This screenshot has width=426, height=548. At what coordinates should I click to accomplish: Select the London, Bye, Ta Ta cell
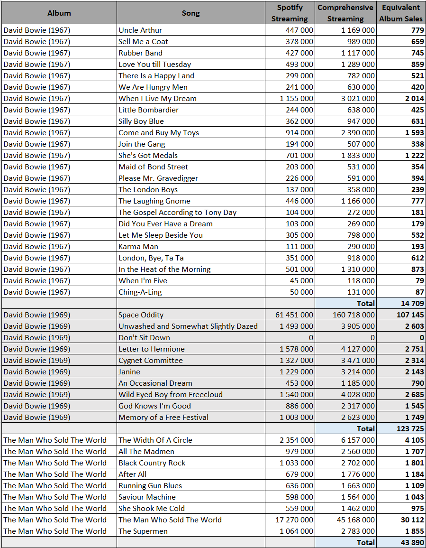point(190,258)
